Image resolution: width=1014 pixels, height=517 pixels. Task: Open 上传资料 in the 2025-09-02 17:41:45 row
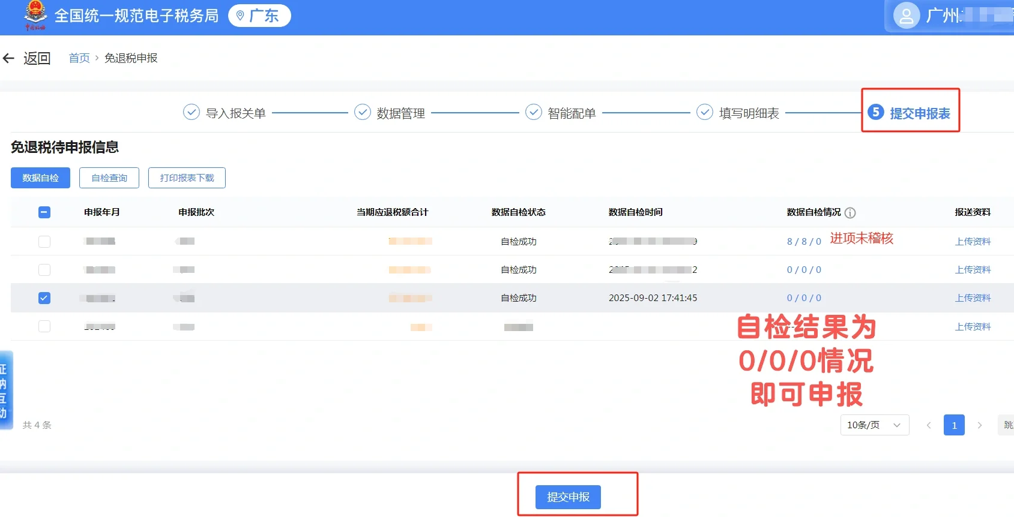973,298
